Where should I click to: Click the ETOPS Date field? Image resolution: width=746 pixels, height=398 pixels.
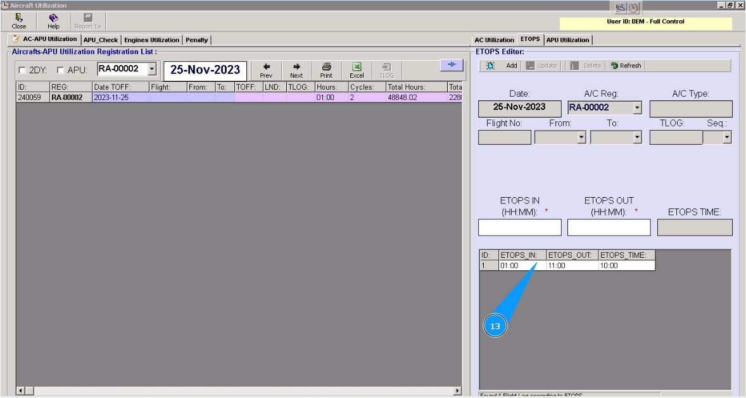(519, 108)
